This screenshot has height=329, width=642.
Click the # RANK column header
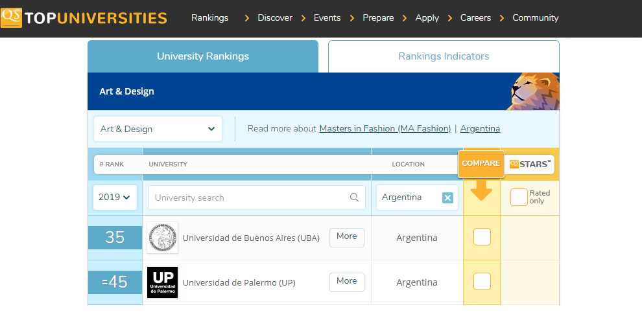pyautogui.click(x=112, y=164)
